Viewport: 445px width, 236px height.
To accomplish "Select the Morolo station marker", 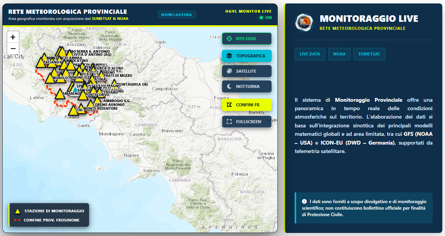I will (x=50, y=78).
